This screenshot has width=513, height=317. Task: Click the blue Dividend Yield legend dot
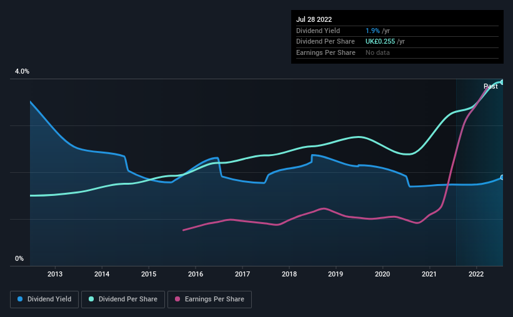pyautogui.click(x=20, y=300)
